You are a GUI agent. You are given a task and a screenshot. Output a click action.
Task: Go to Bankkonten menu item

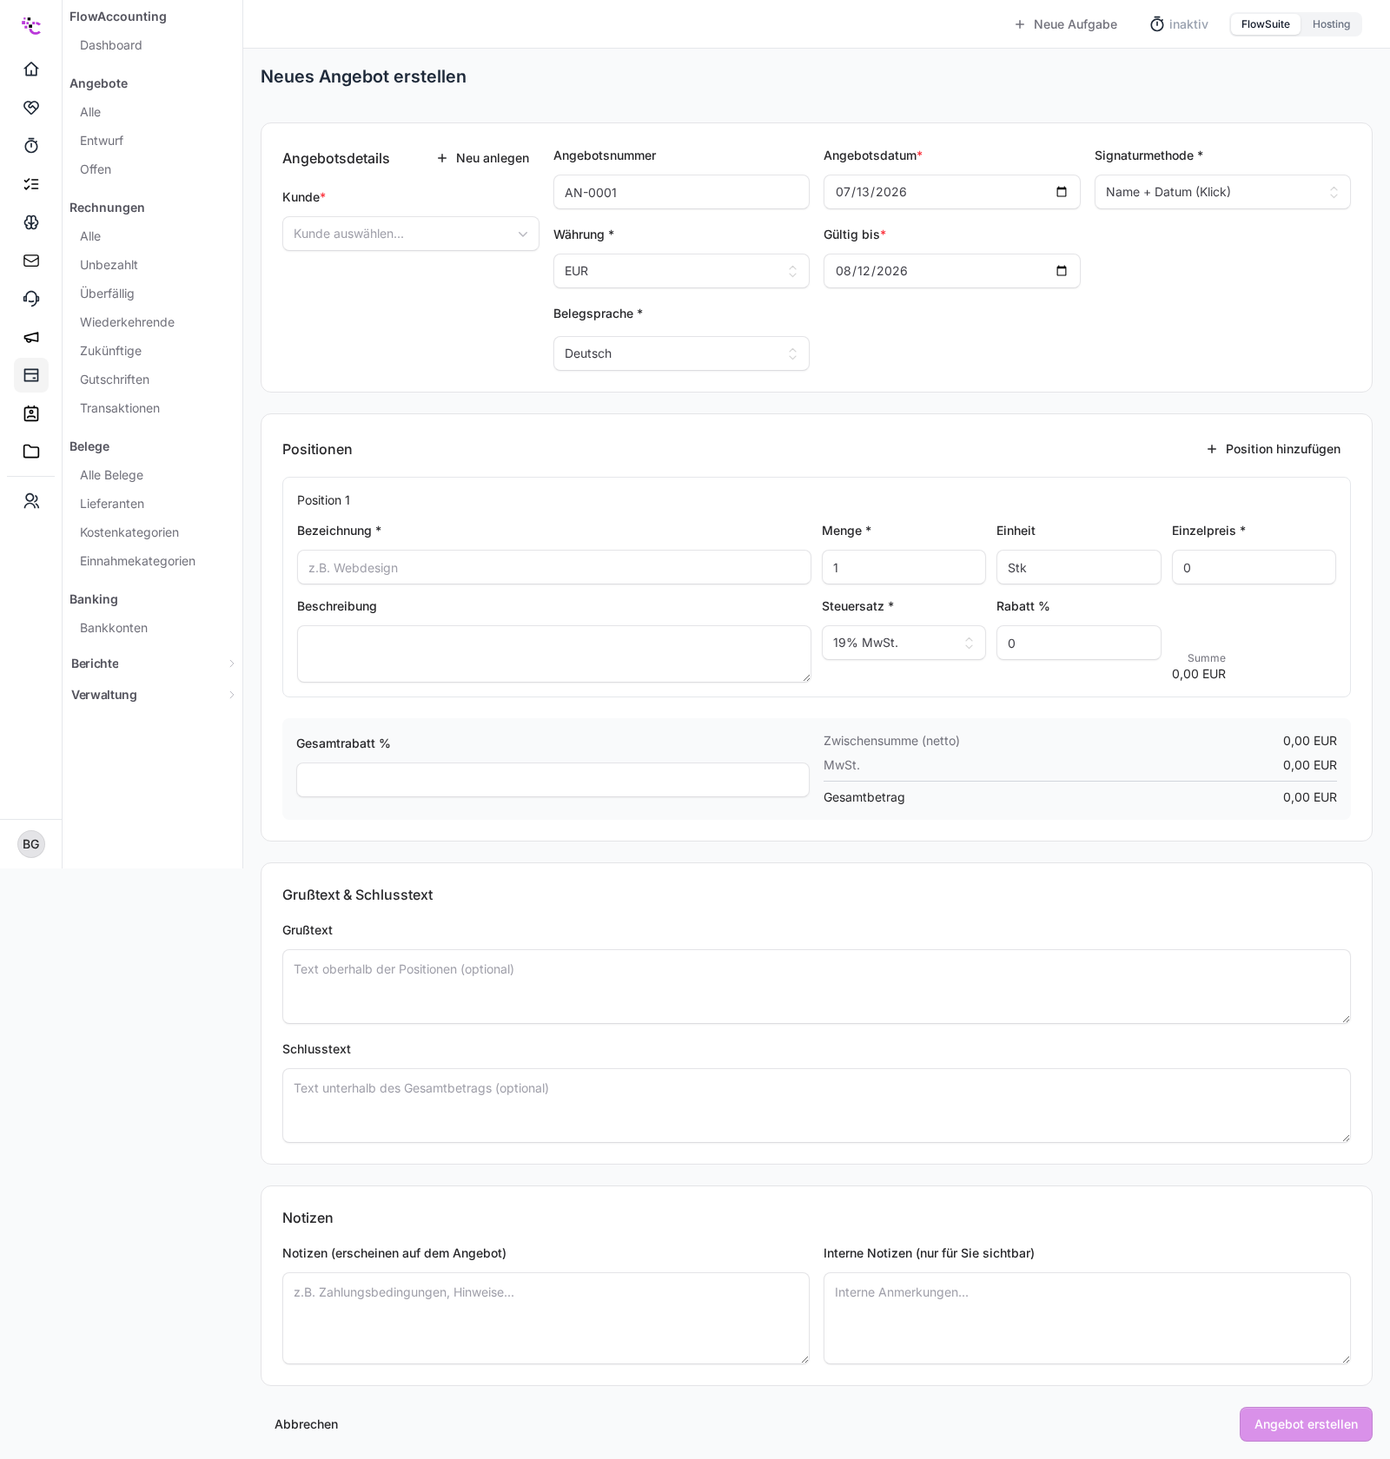click(114, 628)
